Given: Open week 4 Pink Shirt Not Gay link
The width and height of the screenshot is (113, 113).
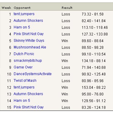Looking at the screenshot, I should click(x=29, y=34).
